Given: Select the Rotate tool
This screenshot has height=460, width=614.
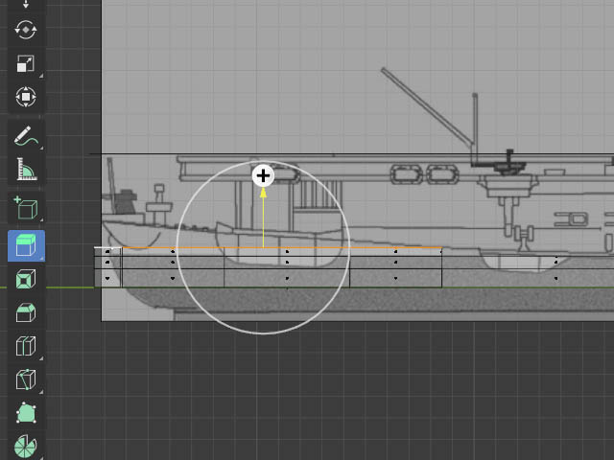Looking at the screenshot, I should click(x=26, y=30).
